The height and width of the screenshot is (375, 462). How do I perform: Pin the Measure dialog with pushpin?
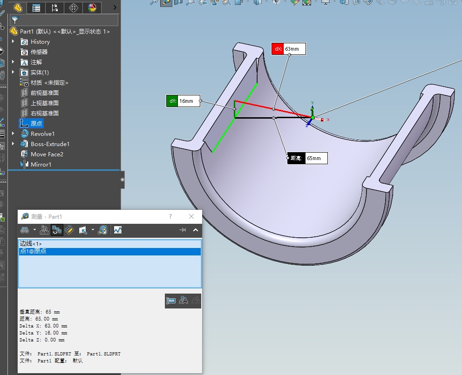pyautogui.click(x=183, y=230)
